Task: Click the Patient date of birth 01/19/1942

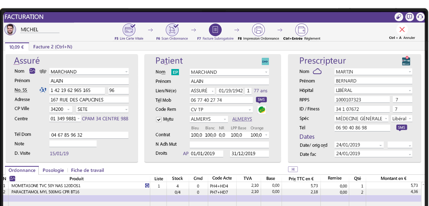Action: [230, 91]
